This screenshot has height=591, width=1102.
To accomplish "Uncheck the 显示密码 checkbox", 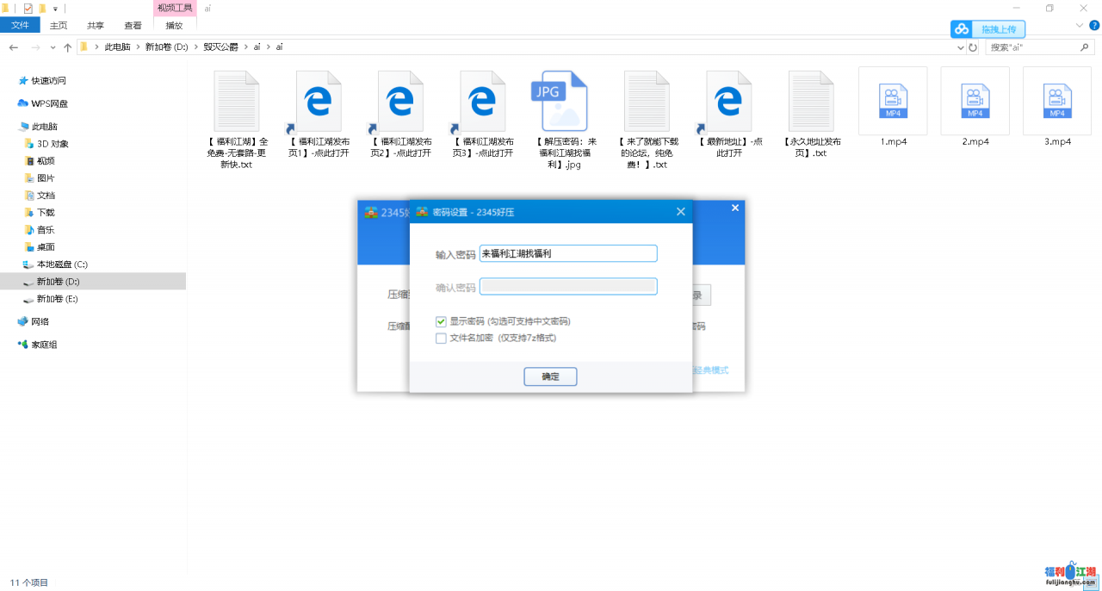I will coord(442,321).
